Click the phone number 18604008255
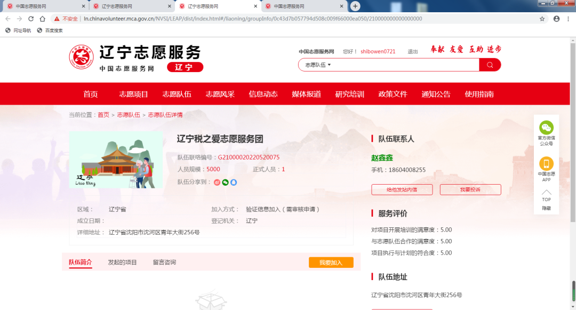This screenshot has height=310, width=576. (407, 170)
